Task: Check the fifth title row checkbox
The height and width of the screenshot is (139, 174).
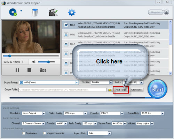Action: click(66, 63)
